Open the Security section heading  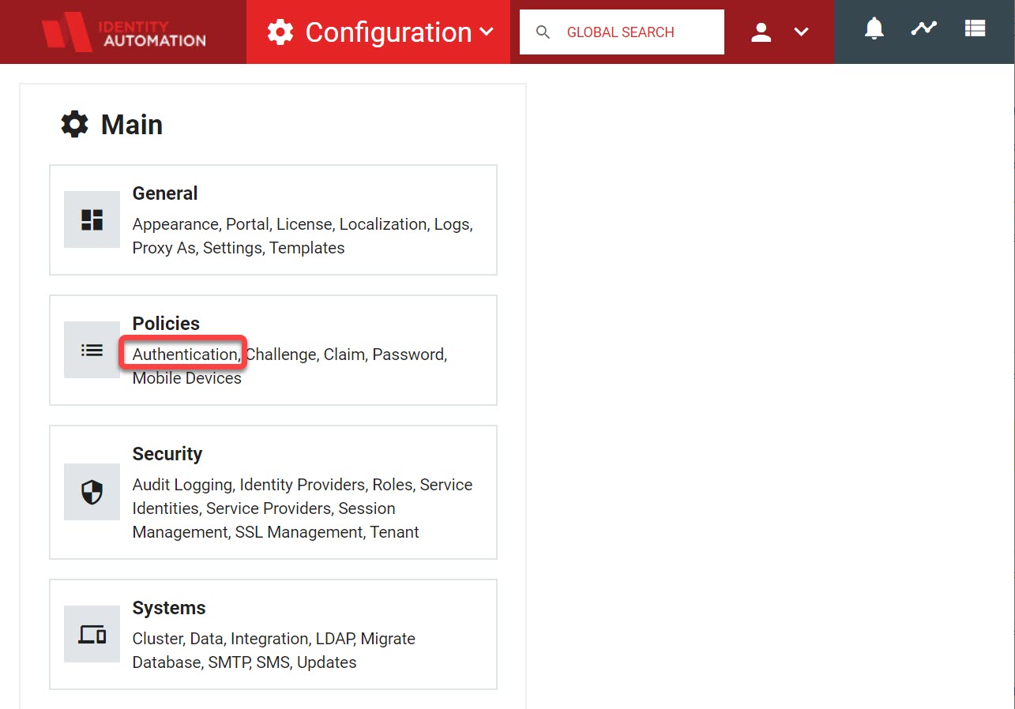167,454
